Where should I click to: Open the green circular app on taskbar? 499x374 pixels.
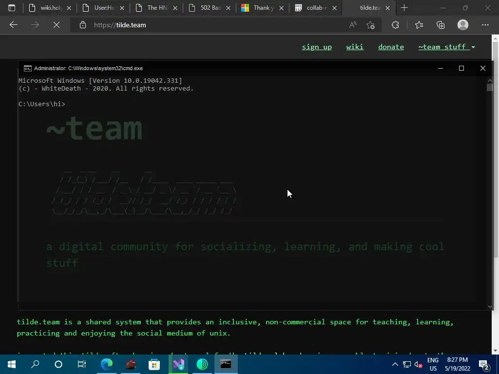click(x=202, y=364)
